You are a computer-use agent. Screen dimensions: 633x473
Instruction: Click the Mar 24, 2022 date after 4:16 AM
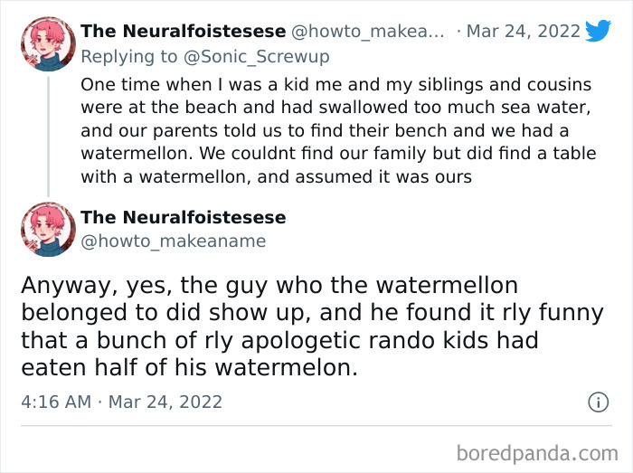coord(165,402)
